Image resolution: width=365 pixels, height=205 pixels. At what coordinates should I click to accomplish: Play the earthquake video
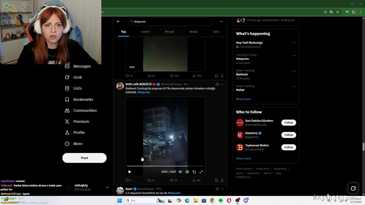[x=130, y=172]
